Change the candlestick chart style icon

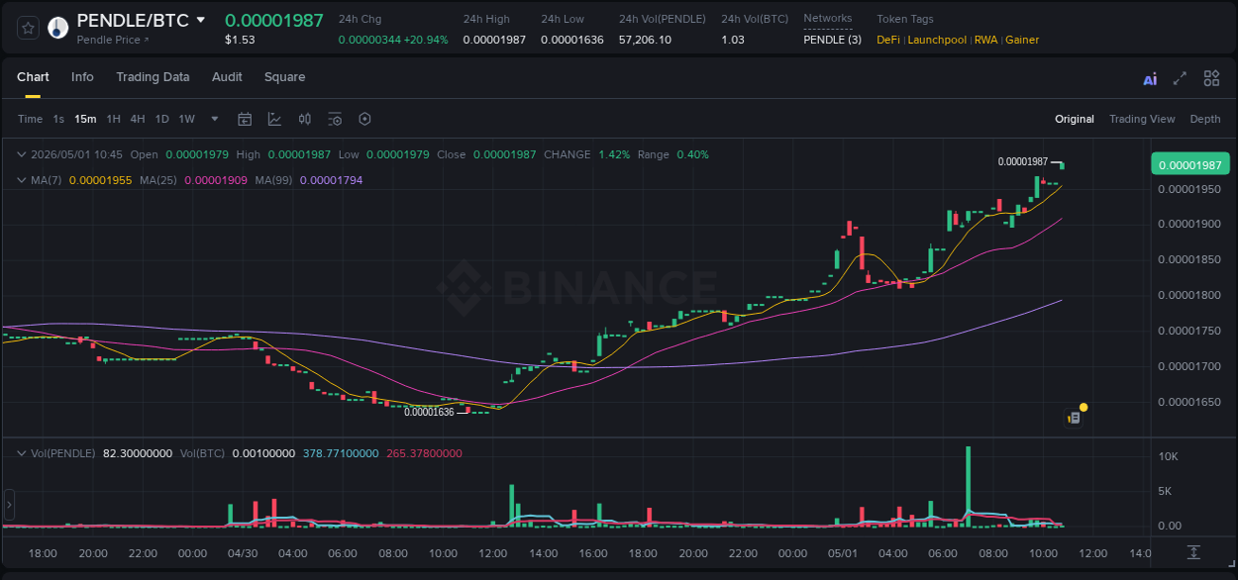pyautogui.click(x=305, y=119)
